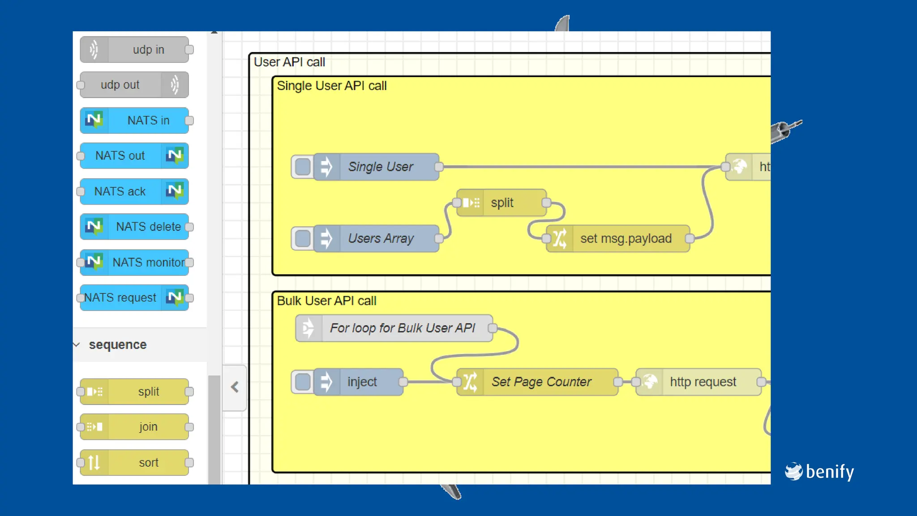The image size is (917, 516).
Task: Click the NATS in node logo icon
Action: pos(94,120)
